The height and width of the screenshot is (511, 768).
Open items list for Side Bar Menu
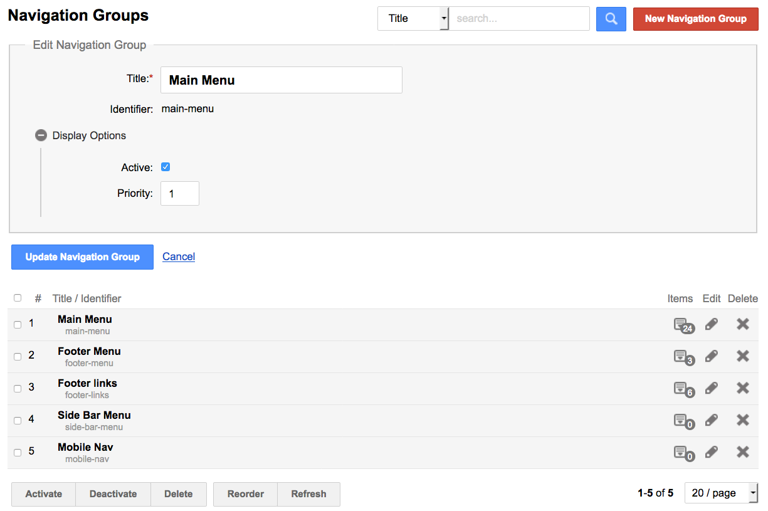[x=682, y=421]
